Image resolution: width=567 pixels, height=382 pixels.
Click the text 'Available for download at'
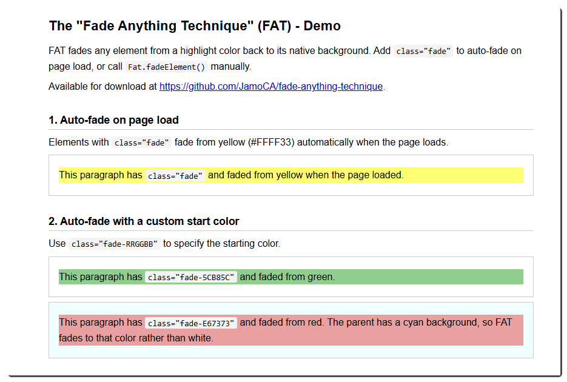pos(102,86)
